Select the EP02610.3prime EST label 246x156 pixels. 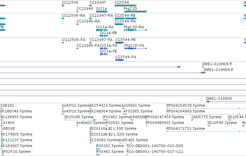click(x=16, y=152)
